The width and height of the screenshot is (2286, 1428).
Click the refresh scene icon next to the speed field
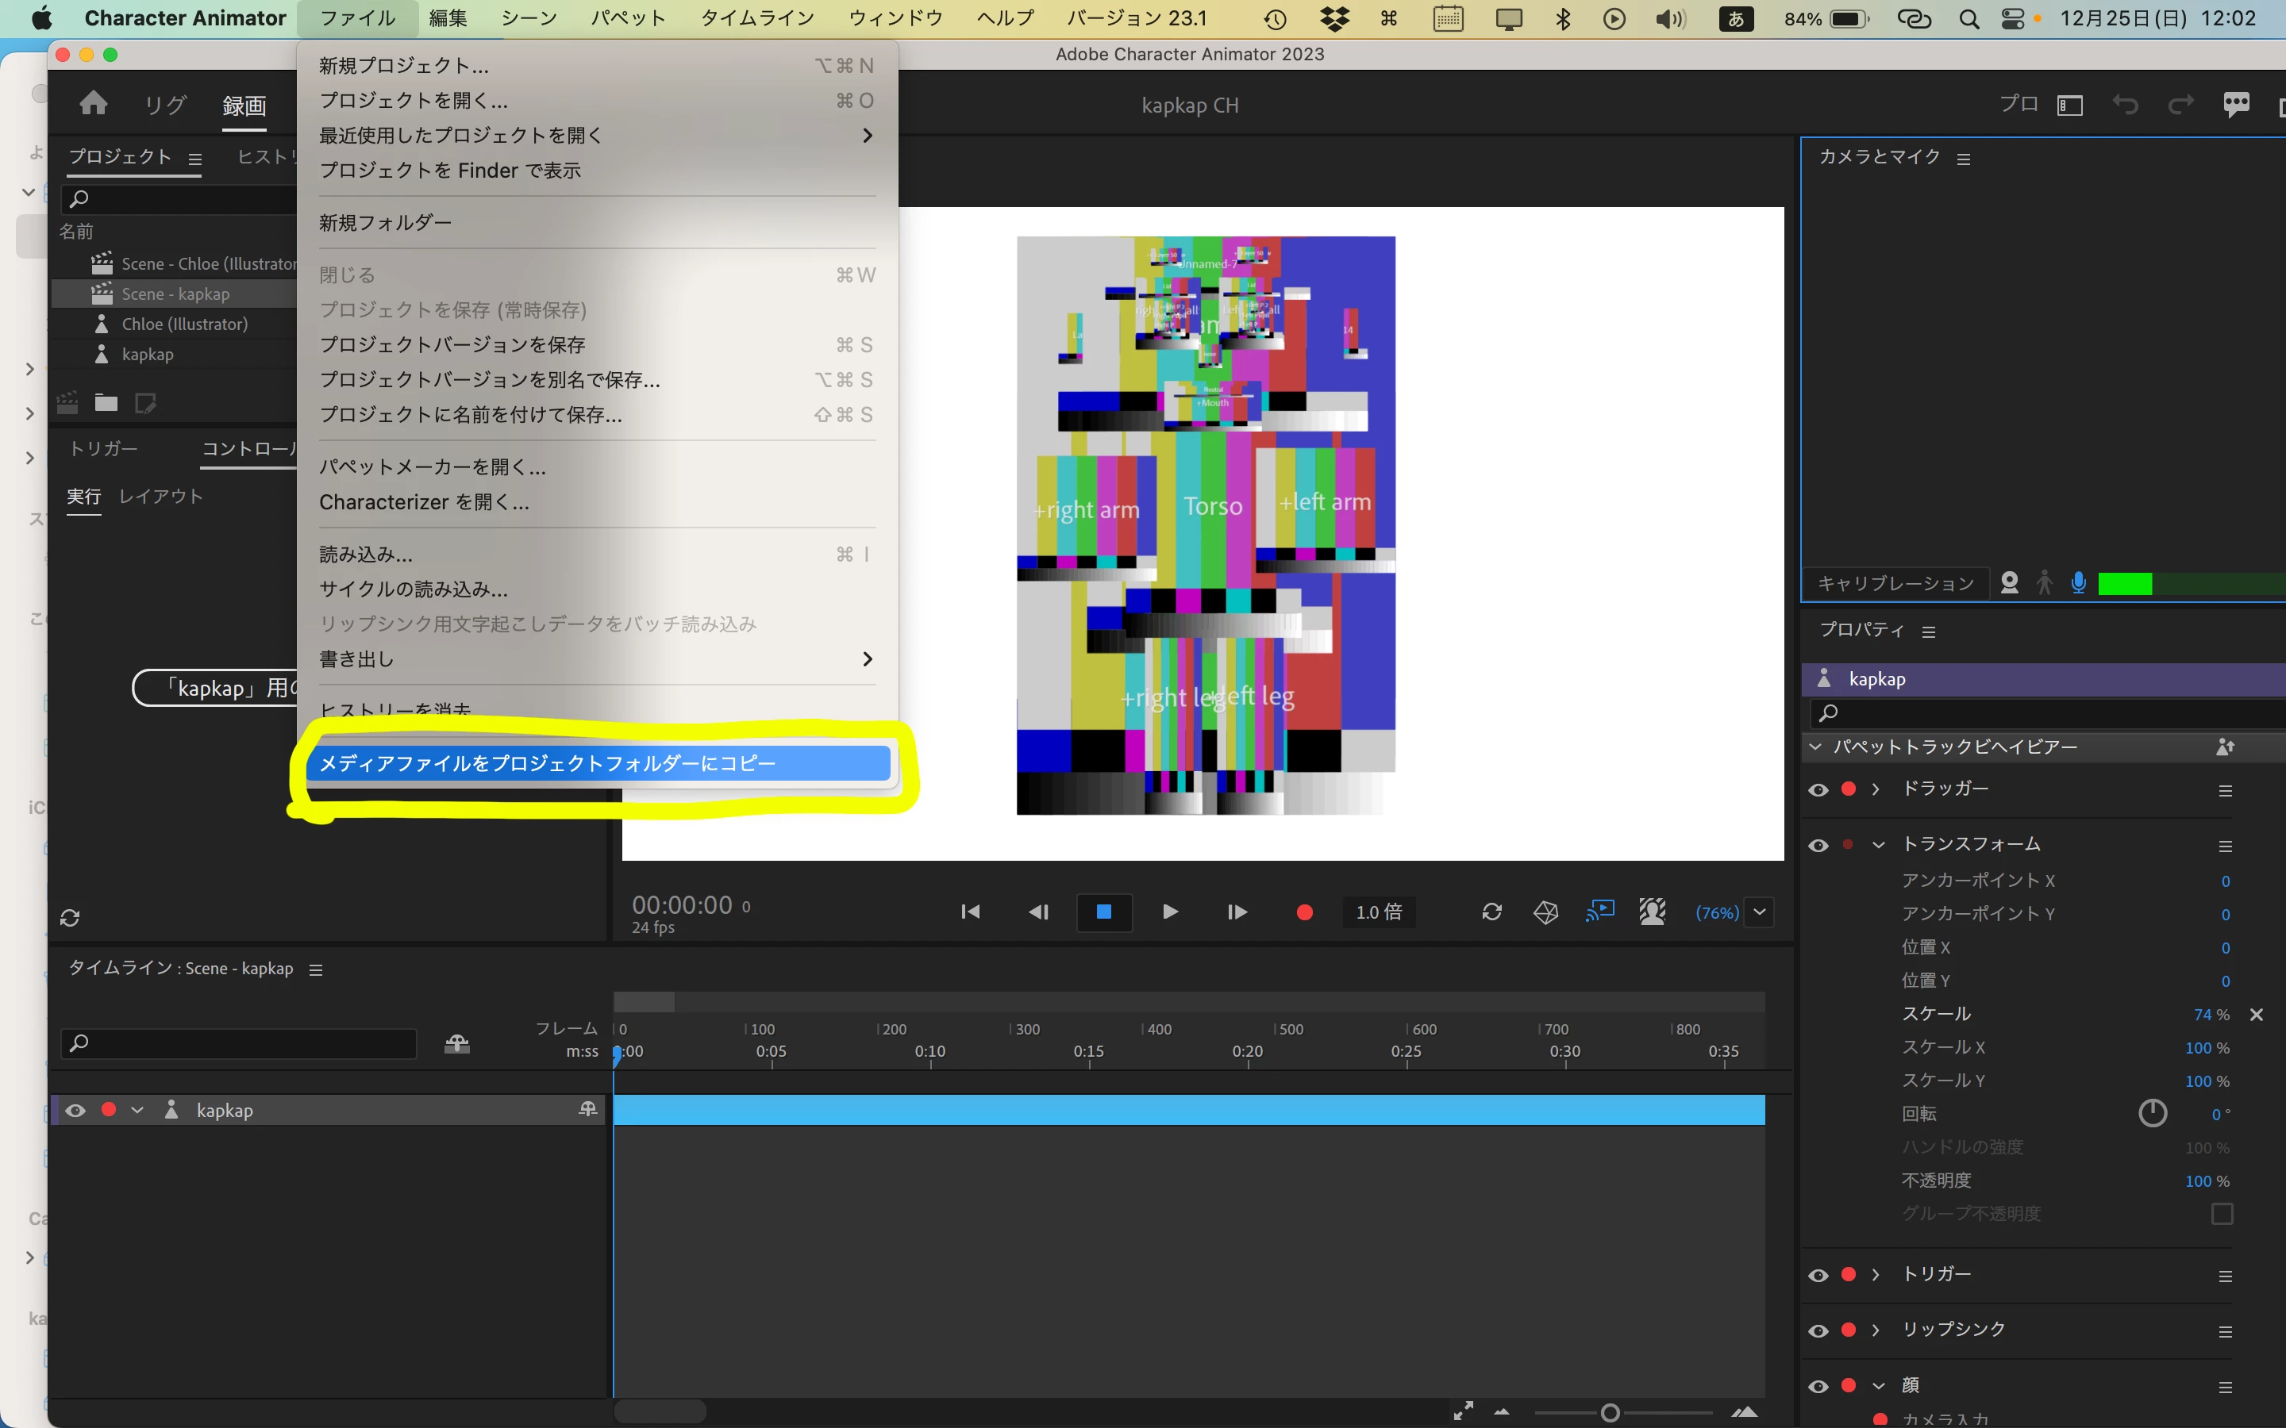1491,912
